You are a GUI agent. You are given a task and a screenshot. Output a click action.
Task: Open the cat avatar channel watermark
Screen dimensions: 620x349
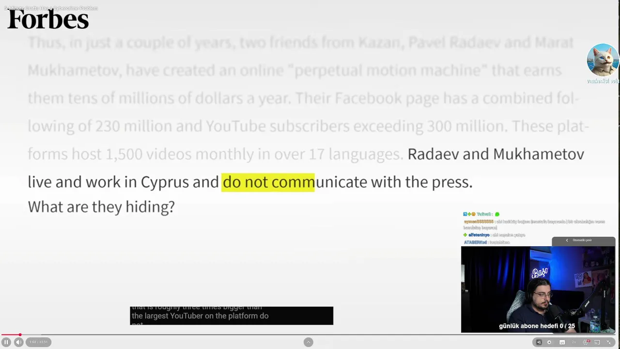pos(603,60)
